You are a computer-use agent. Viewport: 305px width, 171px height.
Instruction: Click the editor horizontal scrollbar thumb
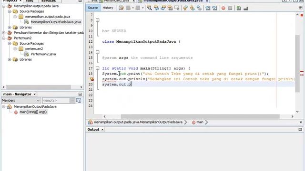click(200, 116)
